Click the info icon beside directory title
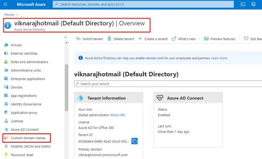 8,25
